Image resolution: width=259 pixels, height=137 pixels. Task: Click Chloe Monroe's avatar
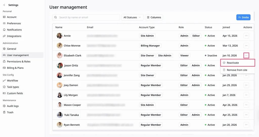tap(59, 46)
